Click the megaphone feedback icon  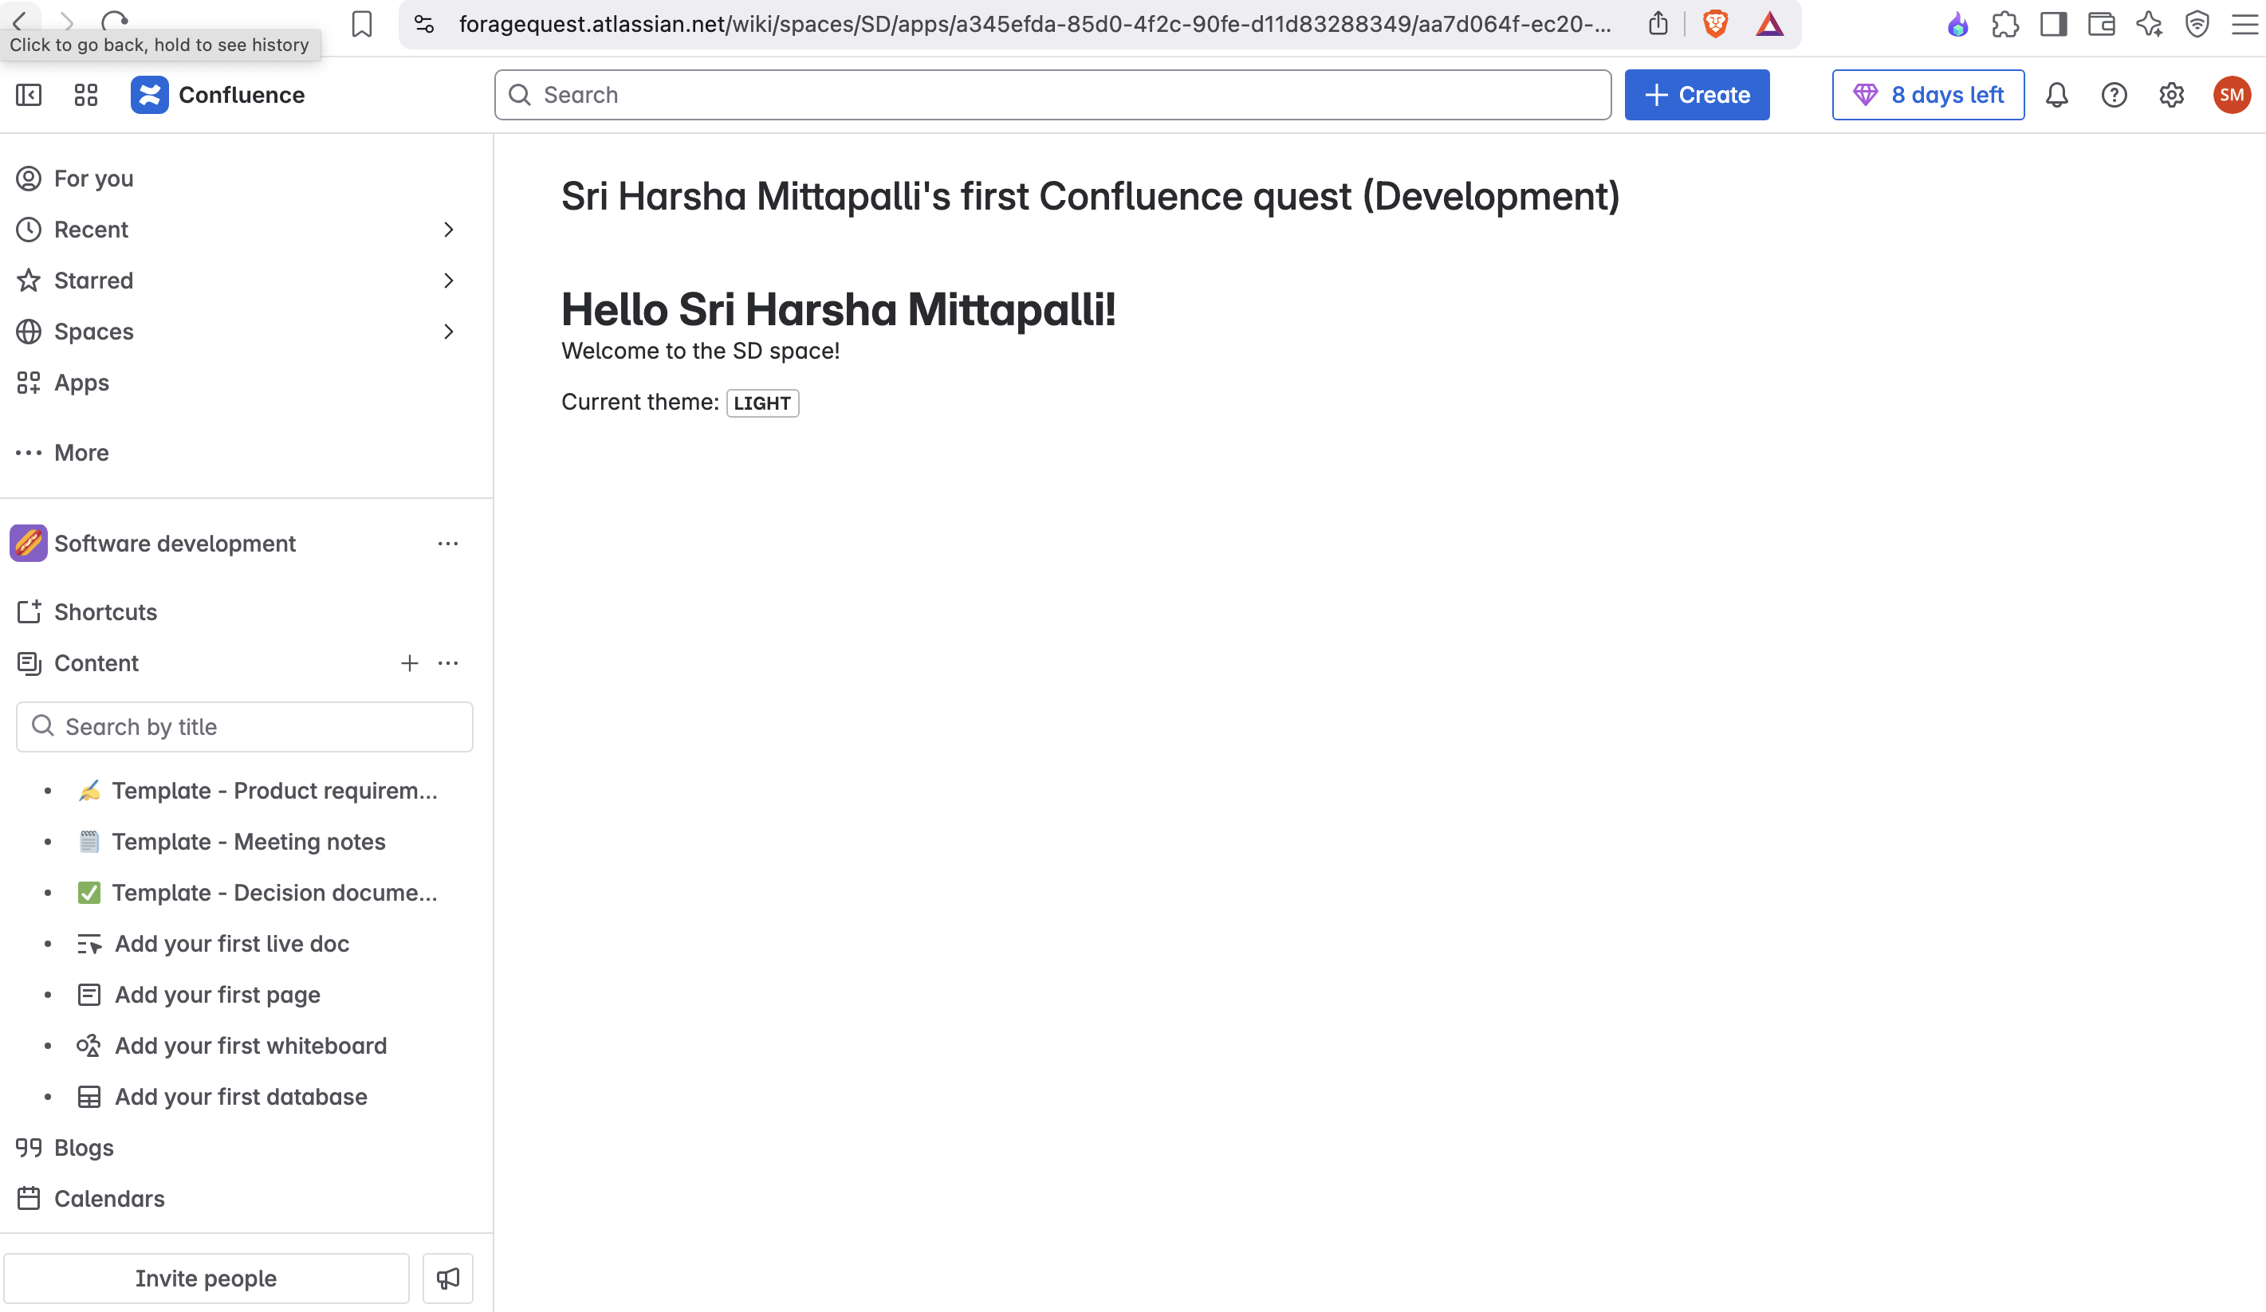pos(448,1278)
